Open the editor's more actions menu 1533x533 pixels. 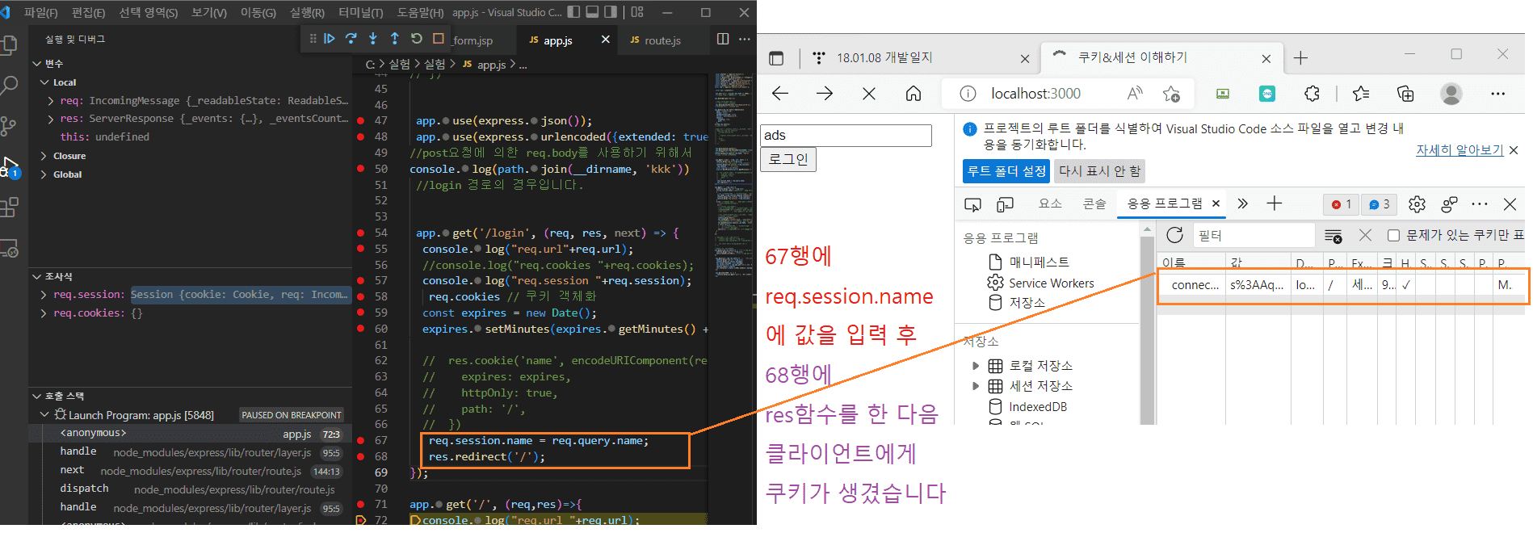click(x=744, y=39)
